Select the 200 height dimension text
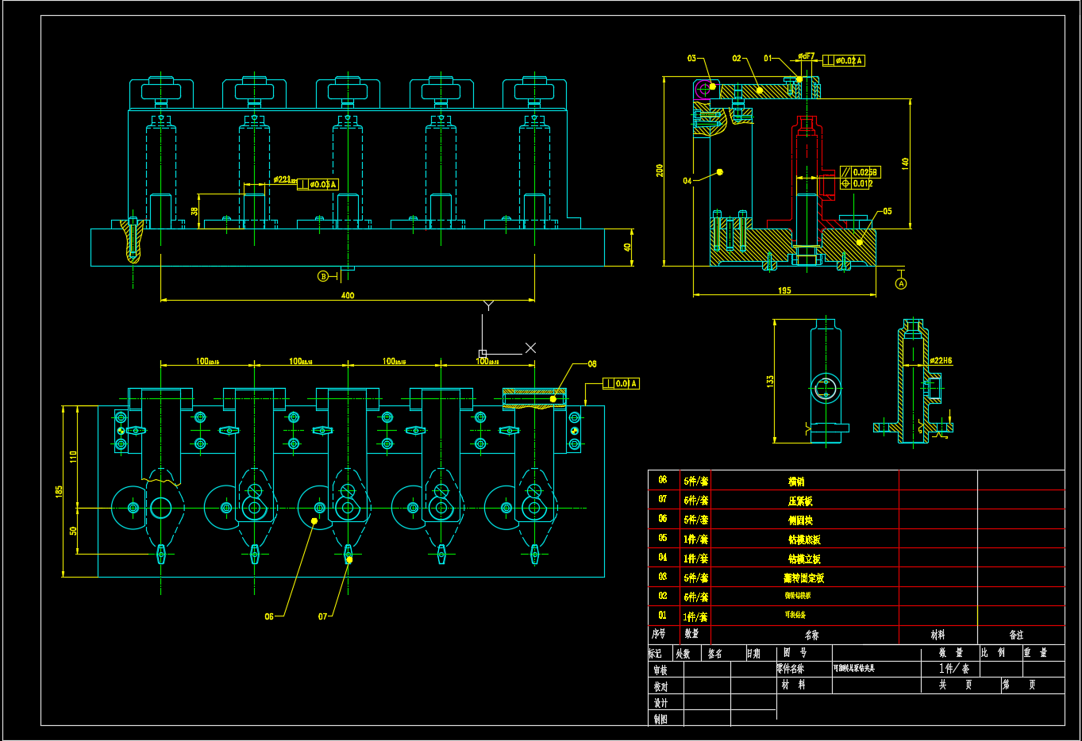 point(660,171)
